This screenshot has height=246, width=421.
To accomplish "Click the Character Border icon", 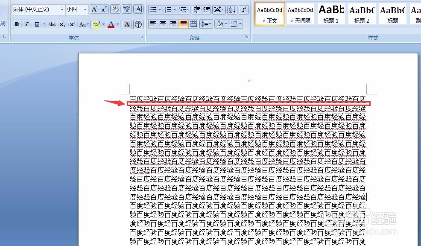I will pos(138,10).
